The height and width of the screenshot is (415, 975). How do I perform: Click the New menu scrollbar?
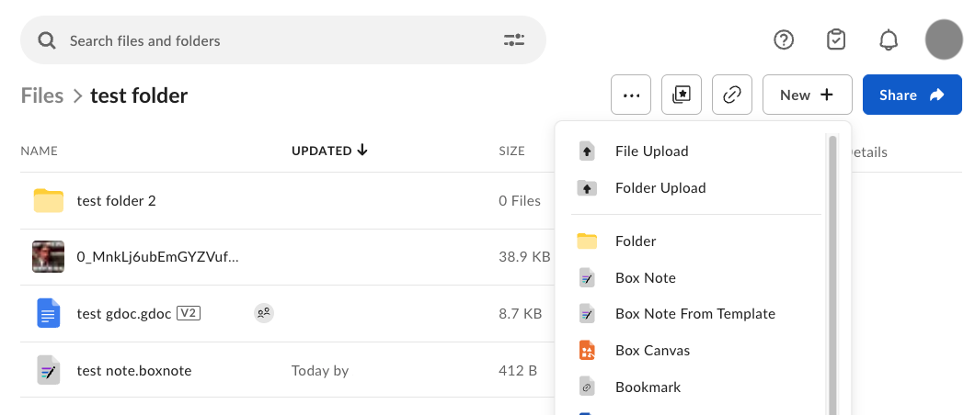click(833, 275)
